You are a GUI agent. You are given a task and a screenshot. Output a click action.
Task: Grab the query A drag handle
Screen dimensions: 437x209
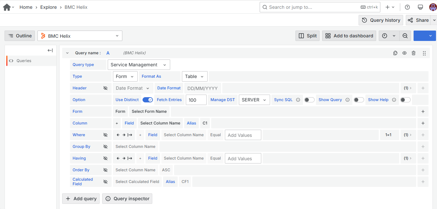[424, 53]
